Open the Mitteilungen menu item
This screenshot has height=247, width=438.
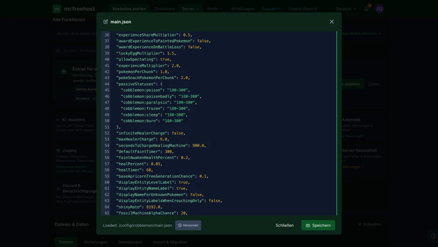243,9
